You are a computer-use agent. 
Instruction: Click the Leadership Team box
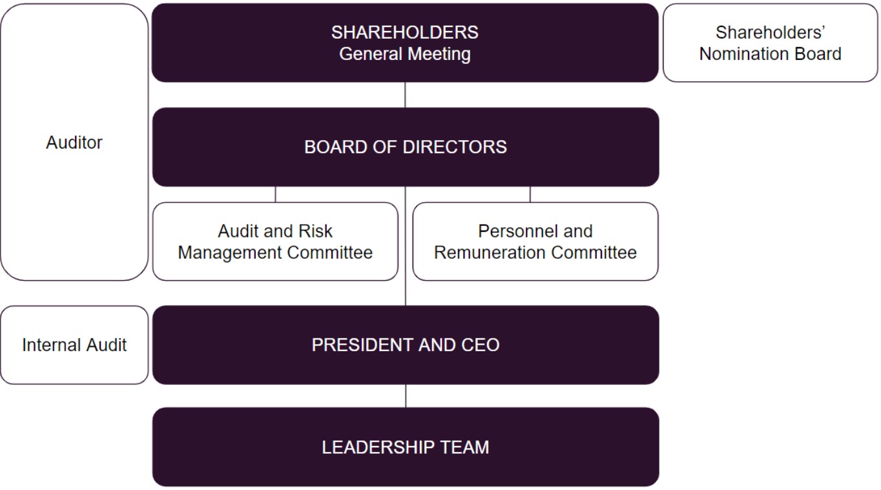pyautogui.click(x=405, y=447)
